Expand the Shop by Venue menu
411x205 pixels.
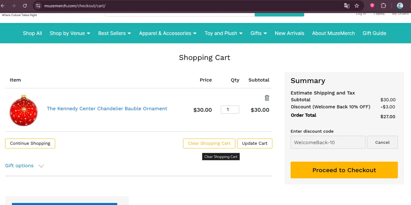tap(70, 33)
